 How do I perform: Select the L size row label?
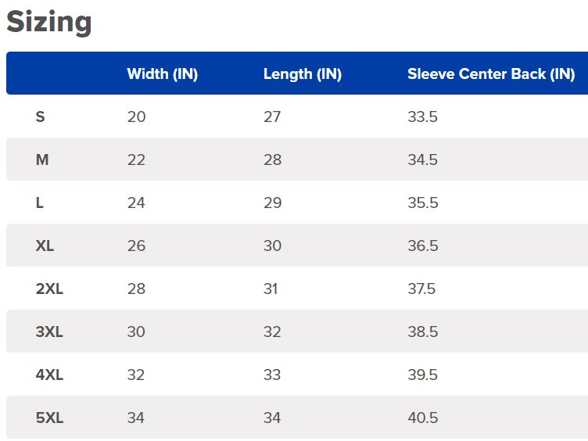pyautogui.click(x=40, y=203)
